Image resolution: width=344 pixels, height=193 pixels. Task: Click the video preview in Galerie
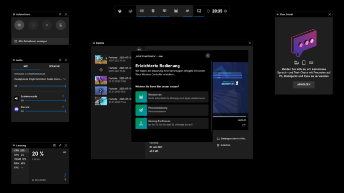[x=230, y=88]
